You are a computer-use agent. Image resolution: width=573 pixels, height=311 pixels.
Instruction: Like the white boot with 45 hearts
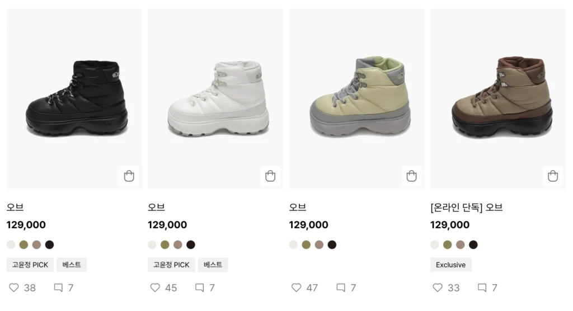point(155,288)
